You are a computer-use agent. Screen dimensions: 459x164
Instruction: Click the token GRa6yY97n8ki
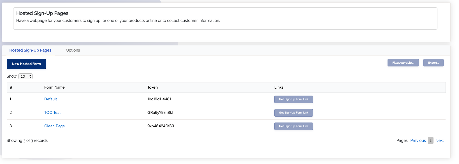(160, 112)
